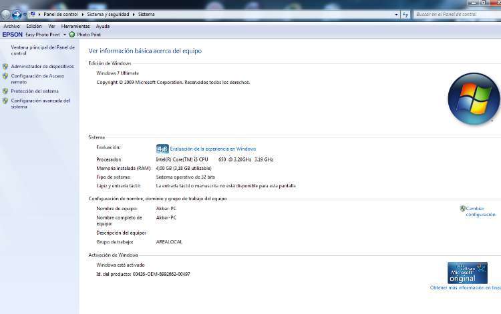
Task: Click the 4,8 experience score badge
Action: (162, 149)
